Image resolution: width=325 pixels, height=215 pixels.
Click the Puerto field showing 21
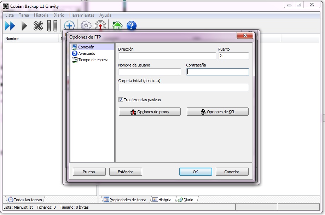click(234, 56)
